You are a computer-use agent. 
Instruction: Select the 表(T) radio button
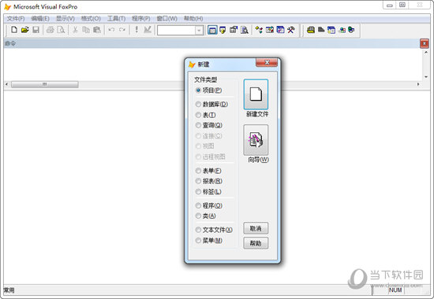click(x=198, y=115)
